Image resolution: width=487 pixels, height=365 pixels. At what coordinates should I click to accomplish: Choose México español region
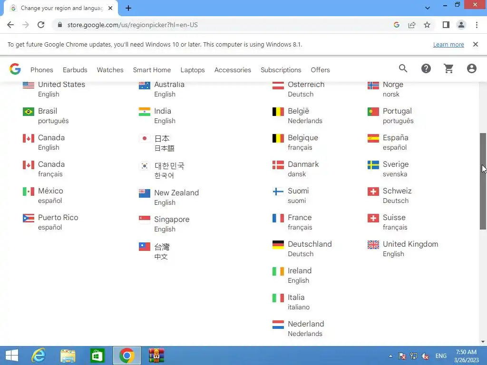43,195
